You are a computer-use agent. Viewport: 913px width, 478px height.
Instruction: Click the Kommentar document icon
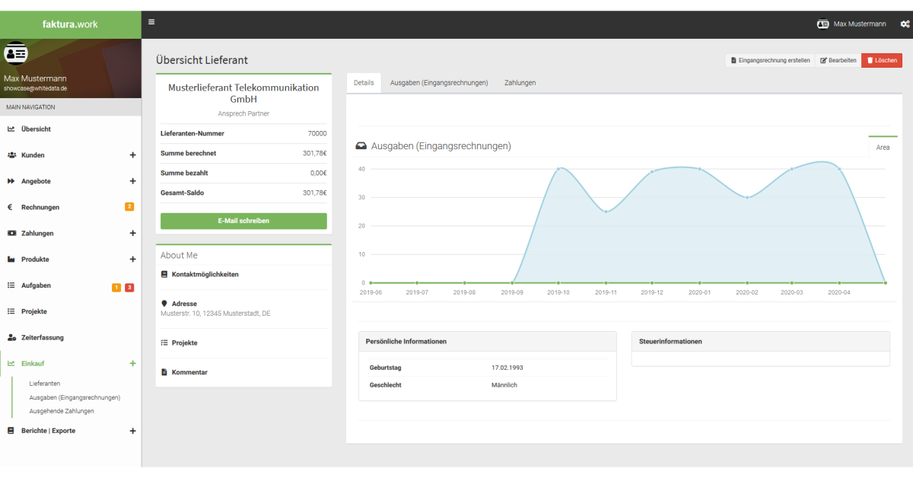coord(164,372)
